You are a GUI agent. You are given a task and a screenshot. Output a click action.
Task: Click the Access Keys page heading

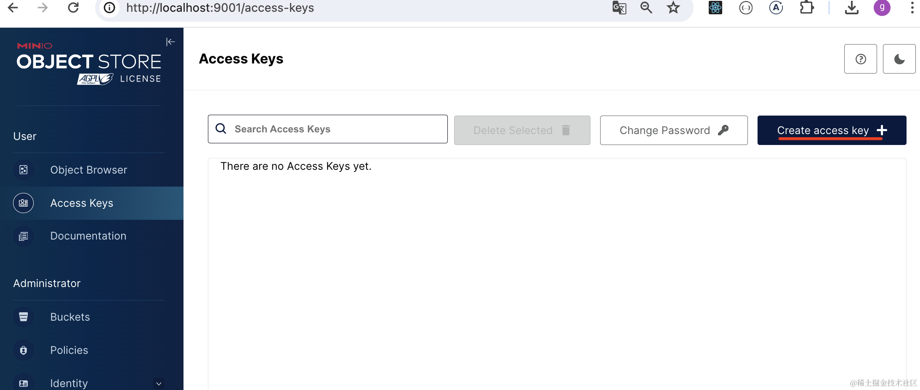coord(241,59)
